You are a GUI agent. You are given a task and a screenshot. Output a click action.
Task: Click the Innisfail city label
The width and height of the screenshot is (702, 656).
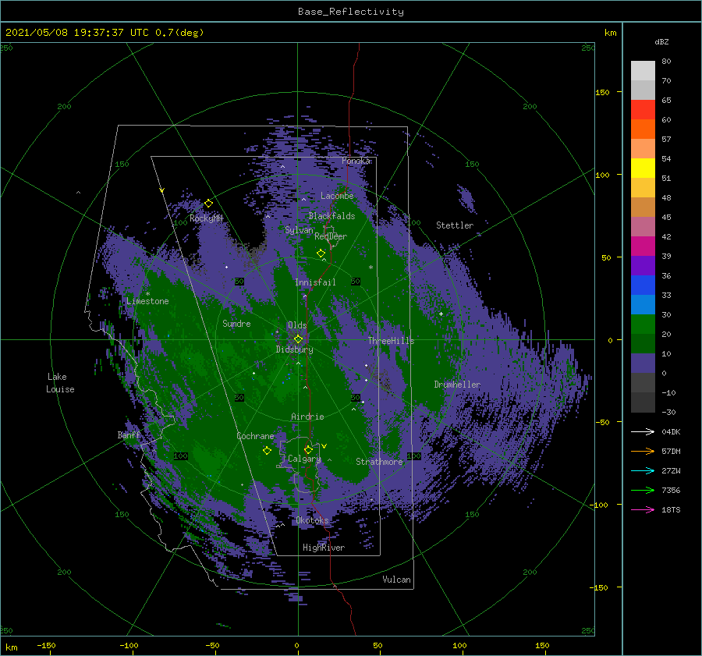pyautogui.click(x=315, y=282)
